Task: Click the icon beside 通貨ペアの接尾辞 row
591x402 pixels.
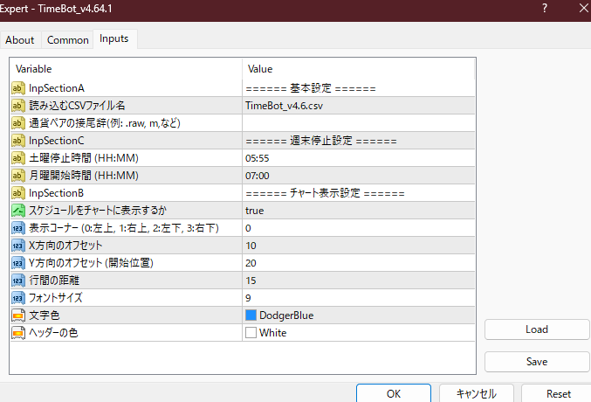Action: pyautogui.click(x=18, y=123)
